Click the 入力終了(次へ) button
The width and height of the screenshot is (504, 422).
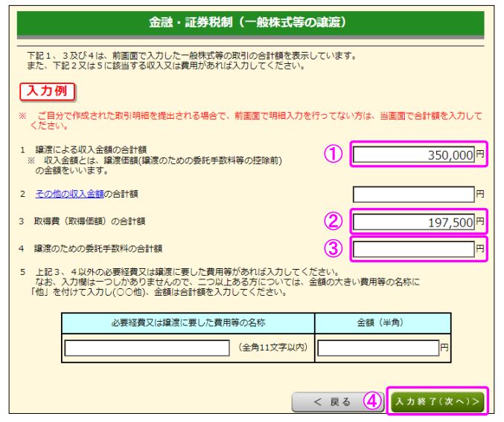[x=437, y=401]
